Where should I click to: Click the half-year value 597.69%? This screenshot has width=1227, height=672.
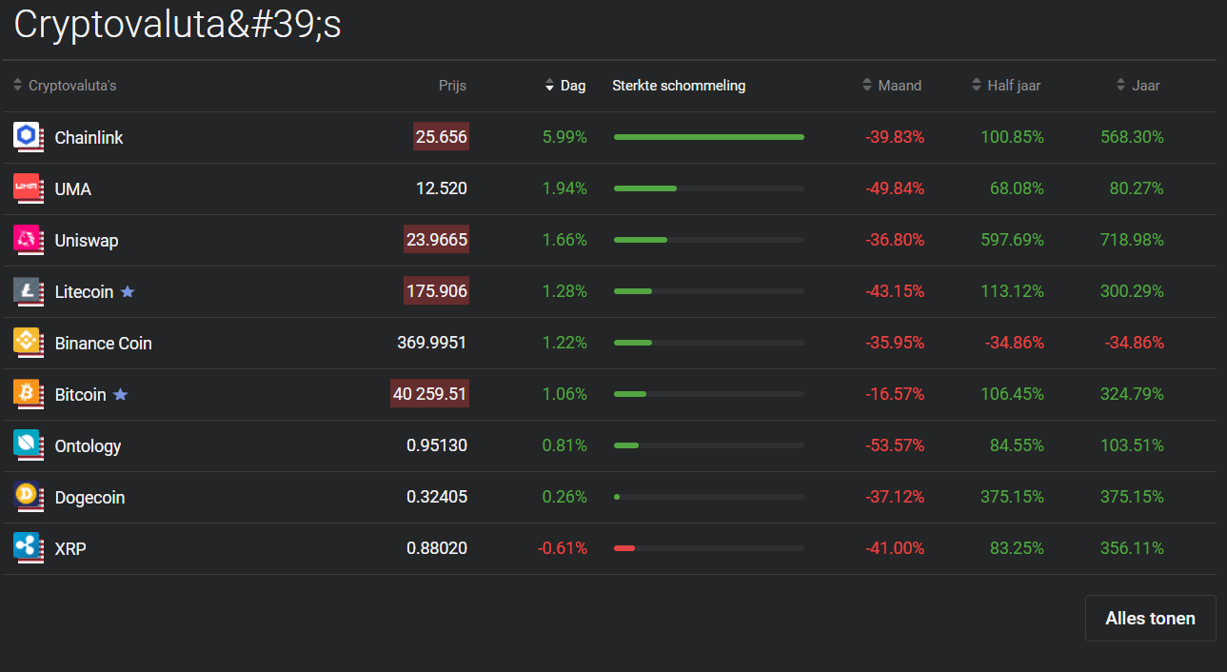[x=1012, y=240]
